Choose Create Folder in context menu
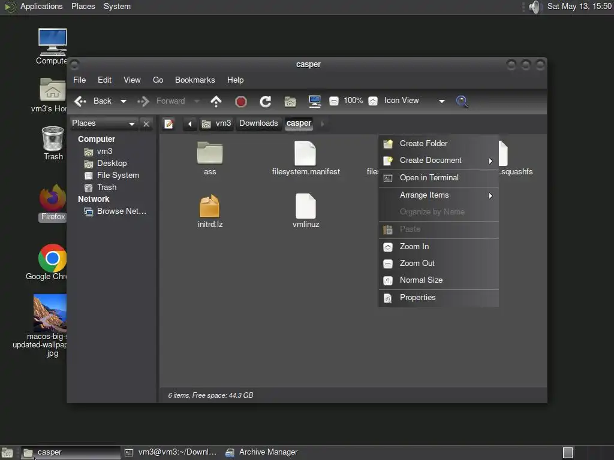The width and height of the screenshot is (614, 460). 438,144
